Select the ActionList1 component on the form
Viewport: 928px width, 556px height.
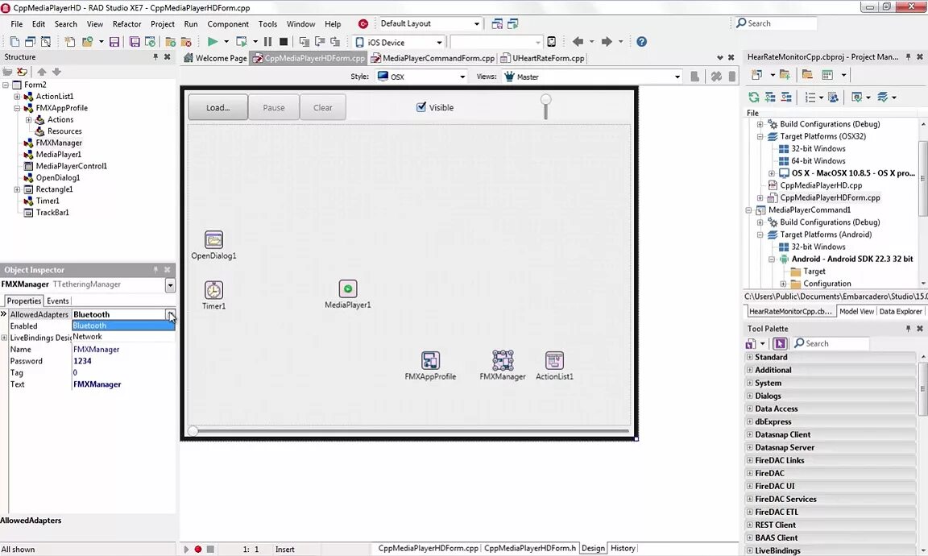554,360
